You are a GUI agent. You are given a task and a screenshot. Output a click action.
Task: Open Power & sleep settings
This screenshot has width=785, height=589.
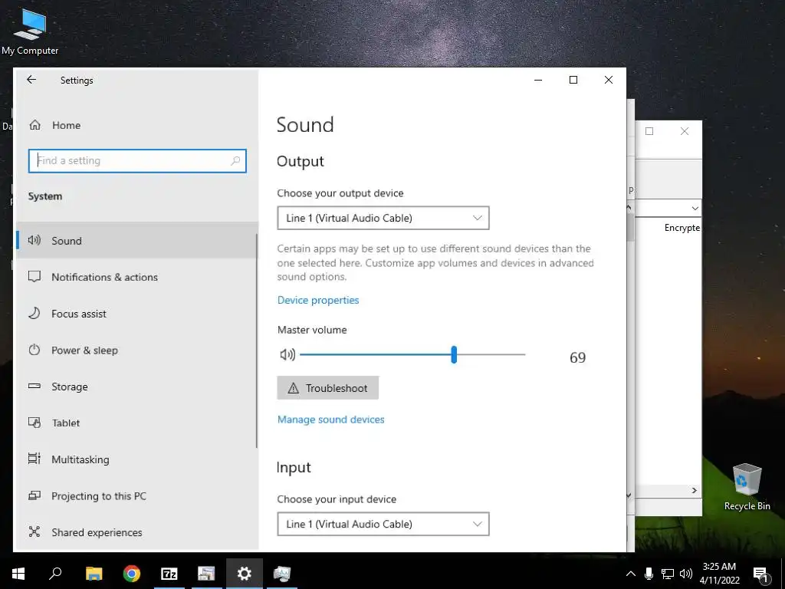tap(136, 350)
